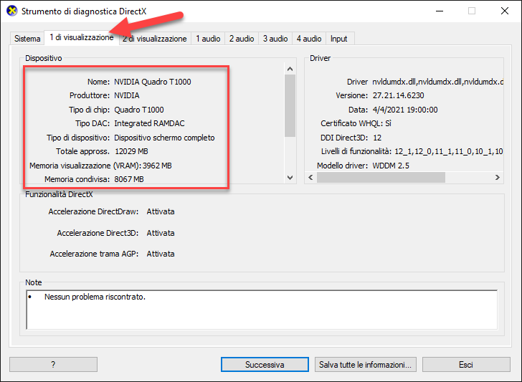This screenshot has width=522, height=382.
Task: Open the 1 audio tab
Action: pyautogui.click(x=208, y=39)
